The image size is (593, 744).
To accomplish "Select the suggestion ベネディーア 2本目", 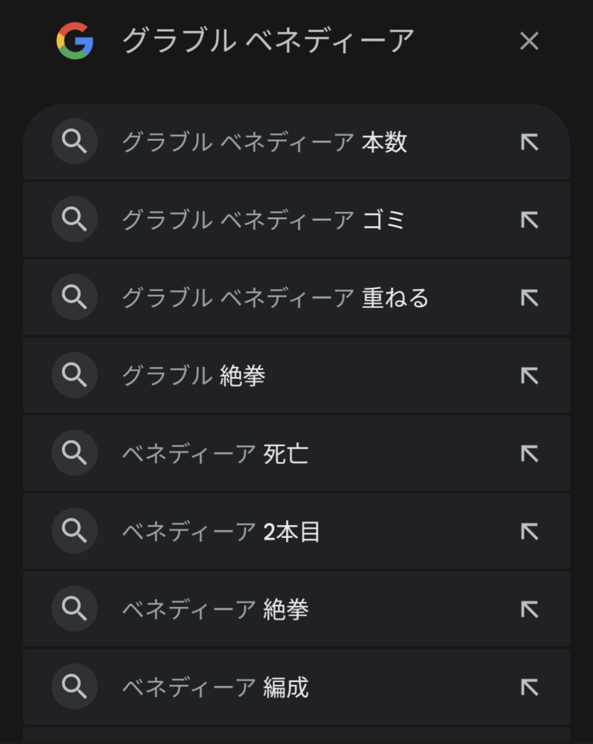I will [221, 532].
